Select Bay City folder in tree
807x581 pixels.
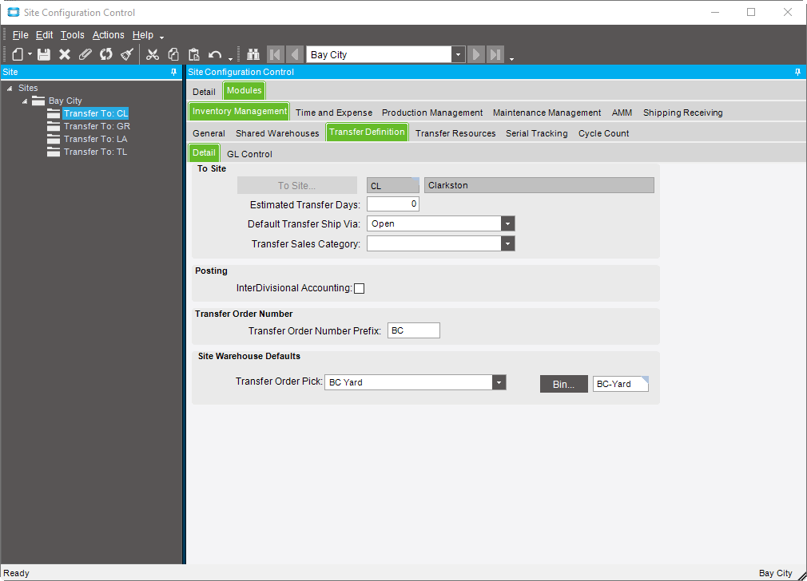click(x=65, y=101)
